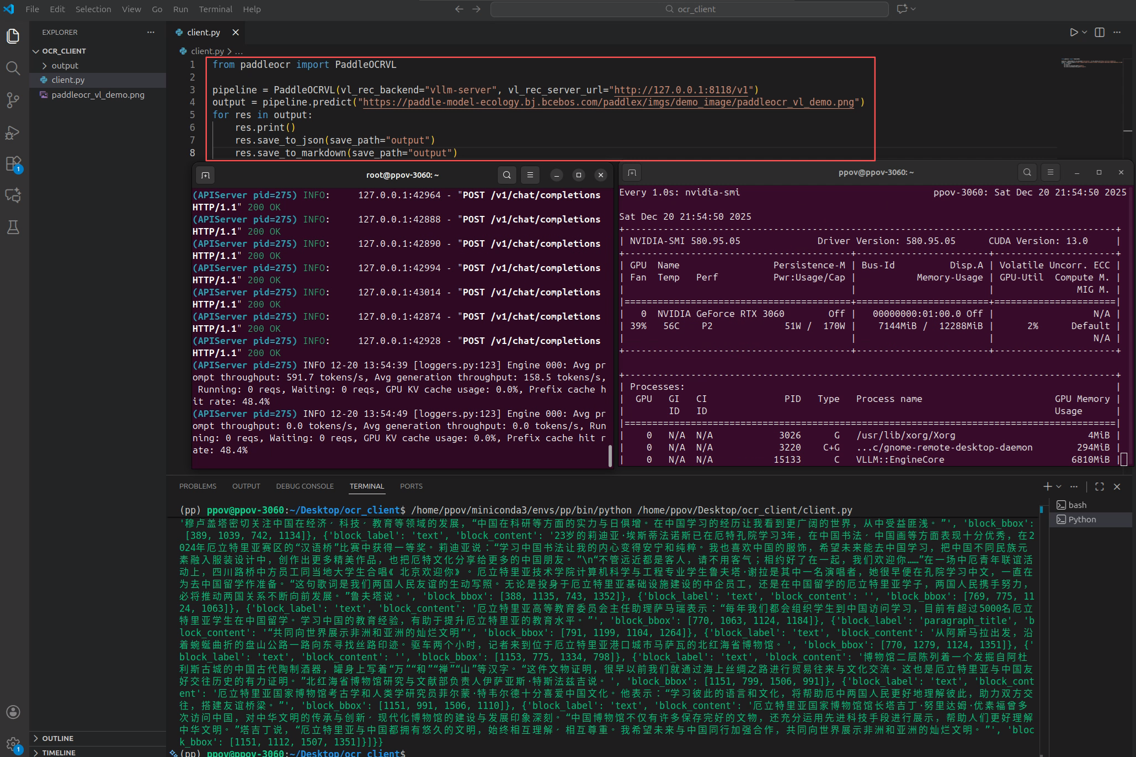The height and width of the screenshot is (757, 1136).
Task: Open the Search view in activity bar
Action: (x=13, y=68)
